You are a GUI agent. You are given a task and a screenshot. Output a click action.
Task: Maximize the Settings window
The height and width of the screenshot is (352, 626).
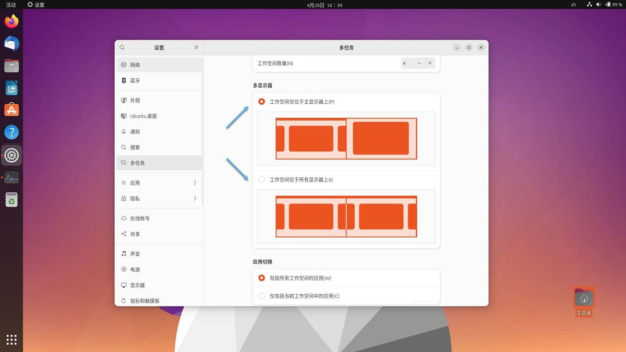(x=469, y=47)
